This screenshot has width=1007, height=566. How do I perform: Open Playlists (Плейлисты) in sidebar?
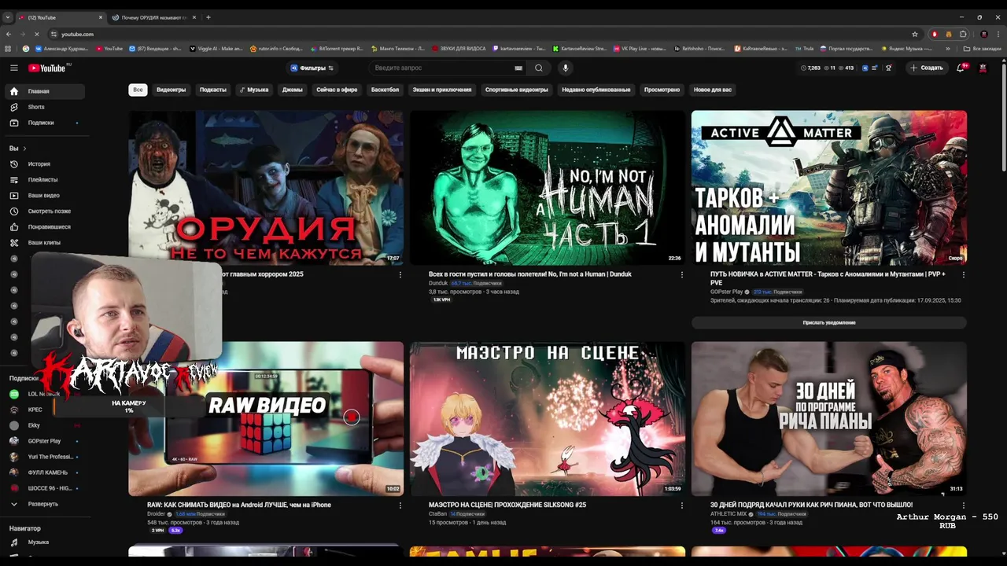pos(43,179)
